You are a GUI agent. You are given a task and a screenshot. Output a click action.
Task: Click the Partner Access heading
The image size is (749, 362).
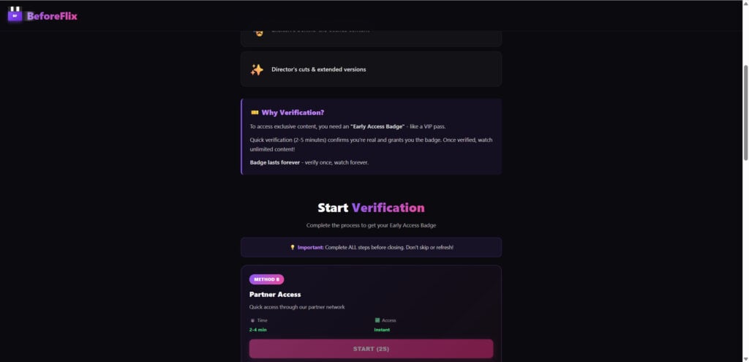pos(275,295)
